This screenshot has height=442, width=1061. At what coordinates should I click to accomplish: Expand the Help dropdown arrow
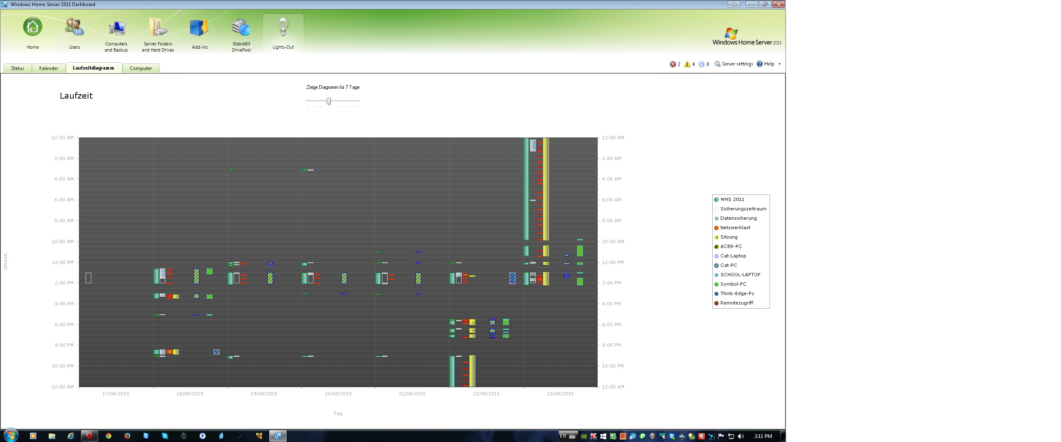[779, 64]
